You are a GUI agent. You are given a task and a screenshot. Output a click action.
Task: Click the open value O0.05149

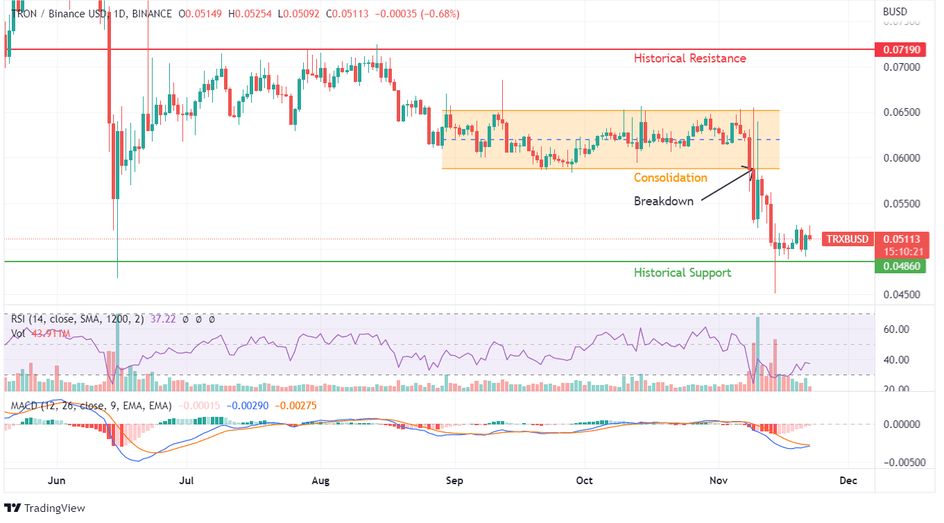coord(202,14)
